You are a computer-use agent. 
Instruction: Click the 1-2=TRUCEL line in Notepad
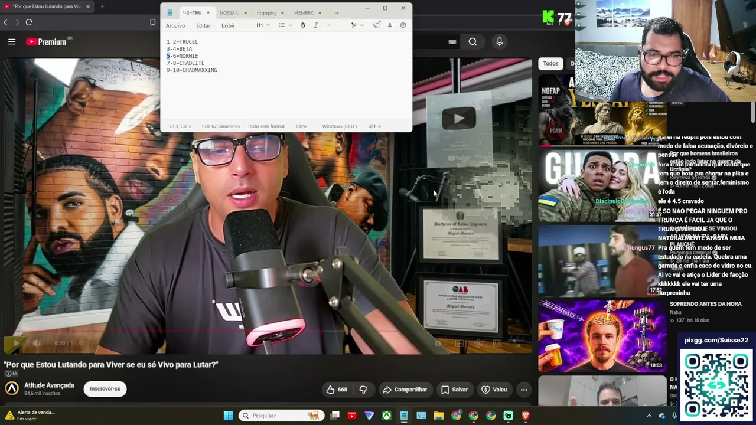[x=182, y=42]
